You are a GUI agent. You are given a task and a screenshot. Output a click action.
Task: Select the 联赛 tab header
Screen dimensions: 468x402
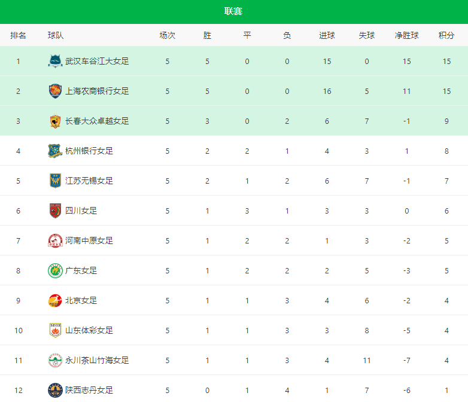coord(233,11)
